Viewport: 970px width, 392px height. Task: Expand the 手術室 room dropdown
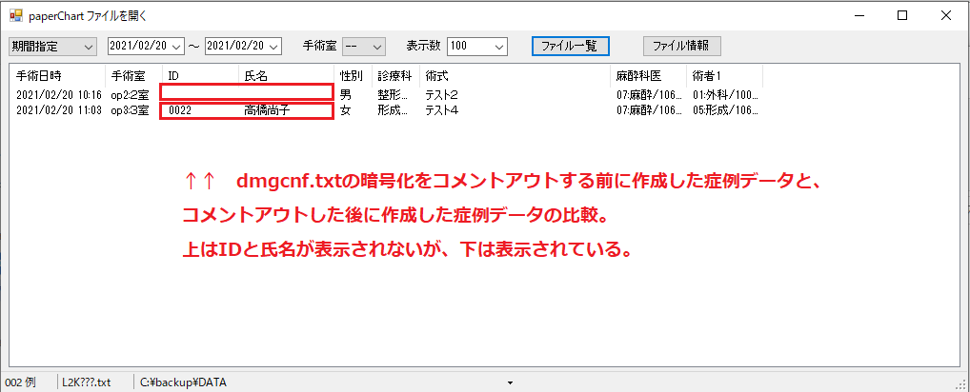pyautogui.click(x=375, y=46)
